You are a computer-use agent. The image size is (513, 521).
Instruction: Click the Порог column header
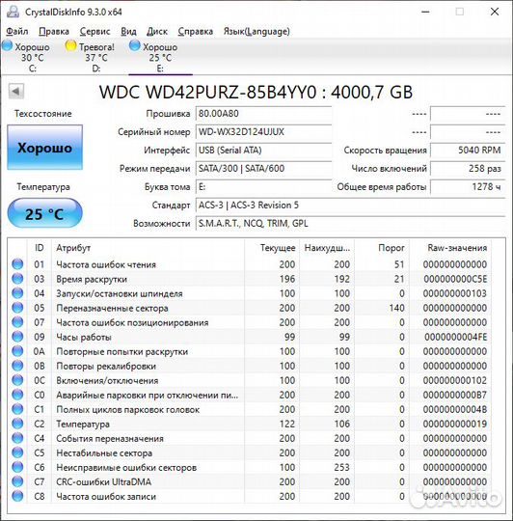pos(382,248)
